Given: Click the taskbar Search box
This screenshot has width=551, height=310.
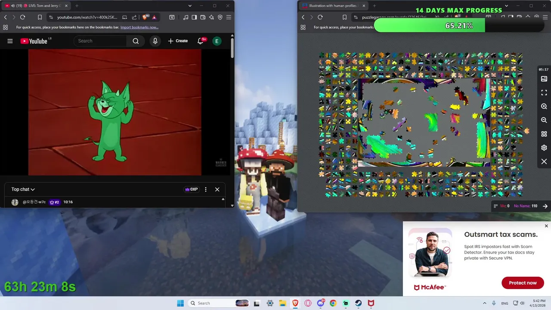Looking at the screenshot, I should pos(219,303).
